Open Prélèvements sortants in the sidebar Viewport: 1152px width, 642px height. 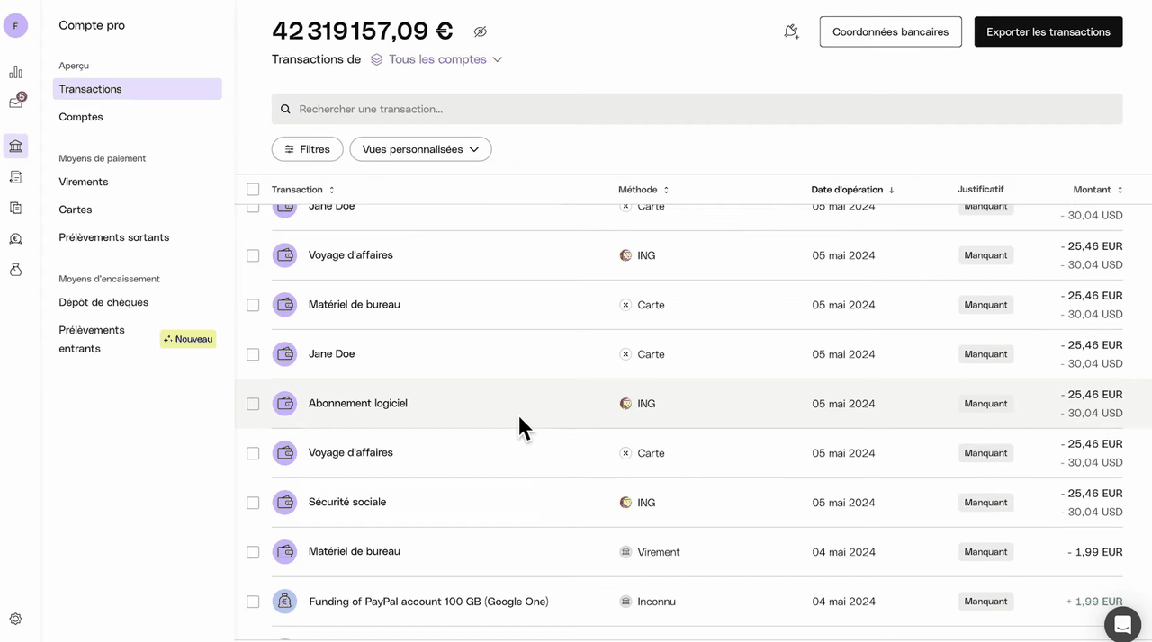click(x=114, y=237)
